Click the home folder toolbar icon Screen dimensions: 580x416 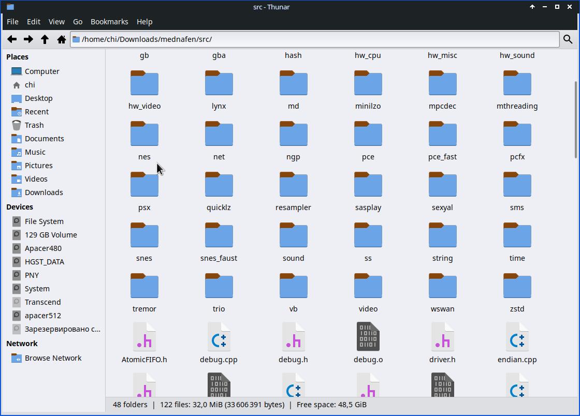pos(61,39)
